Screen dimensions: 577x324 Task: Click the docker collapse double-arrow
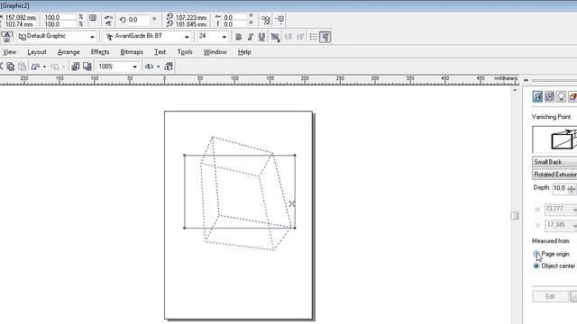coord(527,80)
